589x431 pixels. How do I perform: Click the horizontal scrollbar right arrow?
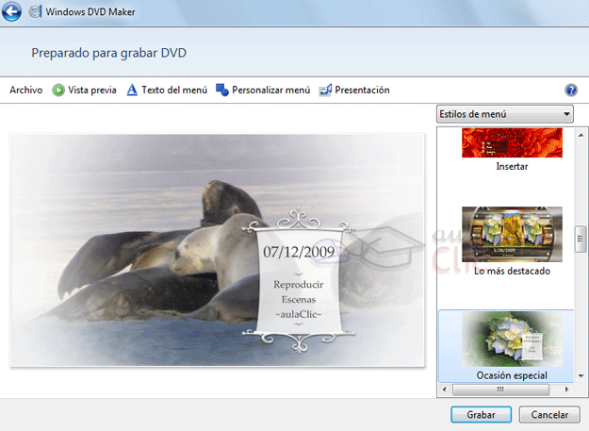pyautogui.click(x=568, y=388)
